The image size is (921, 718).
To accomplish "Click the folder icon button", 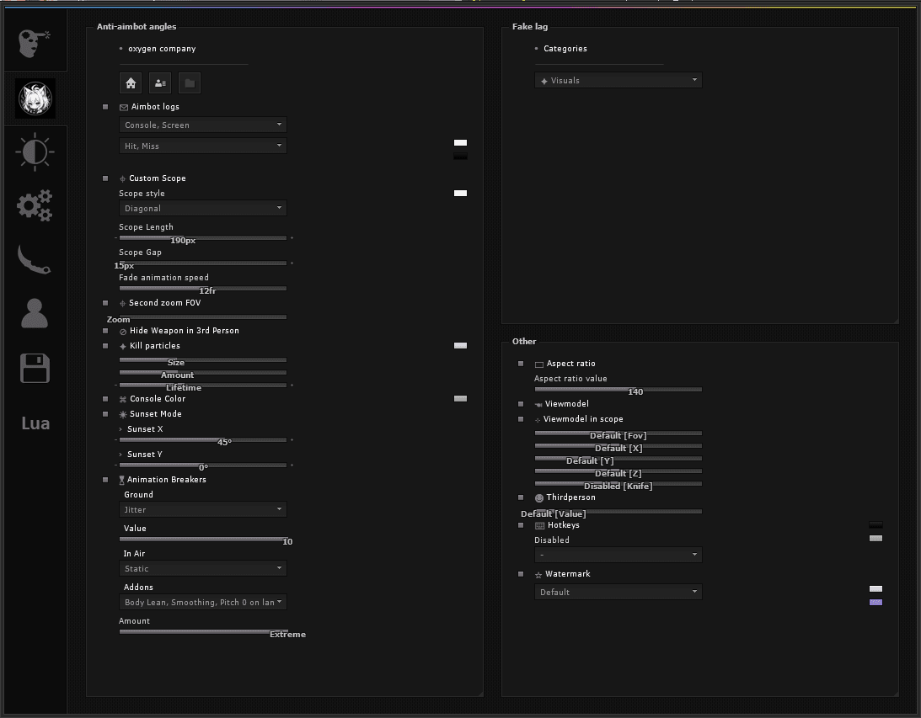I will [190, 83].
